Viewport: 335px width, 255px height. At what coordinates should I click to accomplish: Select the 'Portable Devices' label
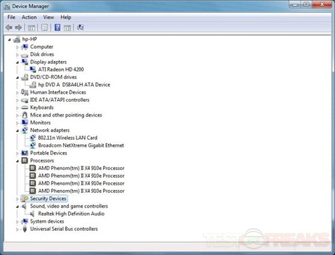(x=49, y=153)
